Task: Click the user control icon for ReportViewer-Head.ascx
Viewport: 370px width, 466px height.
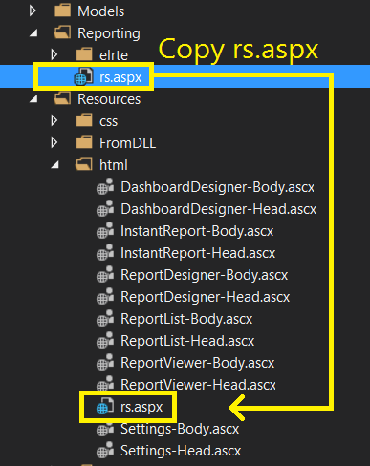Action: 105,383
